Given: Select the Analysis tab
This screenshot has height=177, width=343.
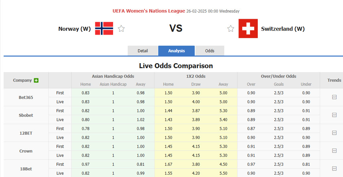Looking at the screenshot, I should pyautogui.click(x=176, y=51).
